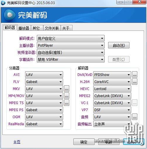Open the 字幕插件 VSFilter dropdown
Viewport: 147px width, 149px height.
71,59
